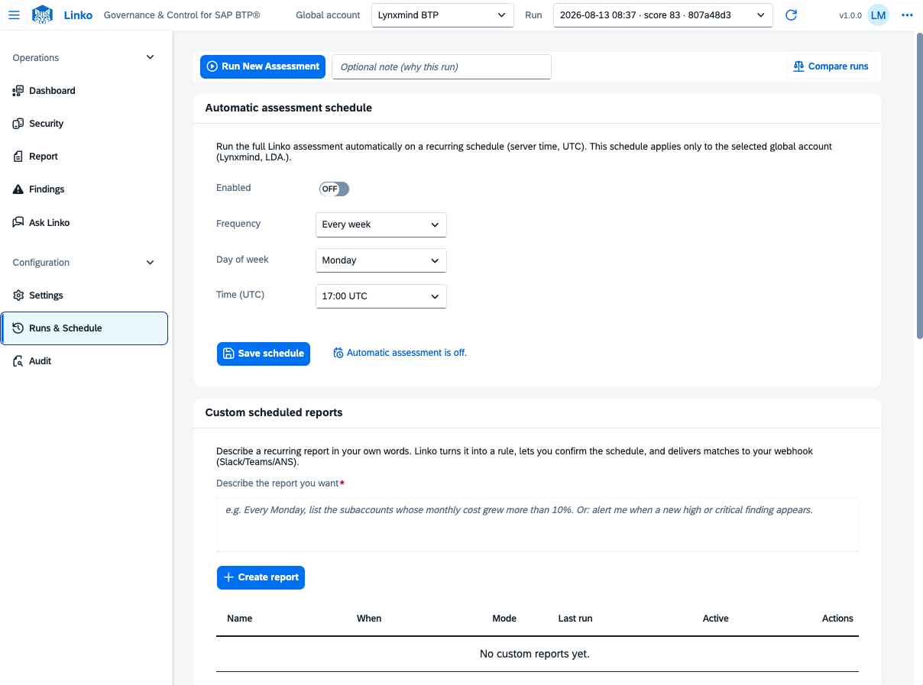The width and height of the screenshot is (923, 685).
Task: Open the Time (UTC) dropdown
Action: tap(381, 296)
